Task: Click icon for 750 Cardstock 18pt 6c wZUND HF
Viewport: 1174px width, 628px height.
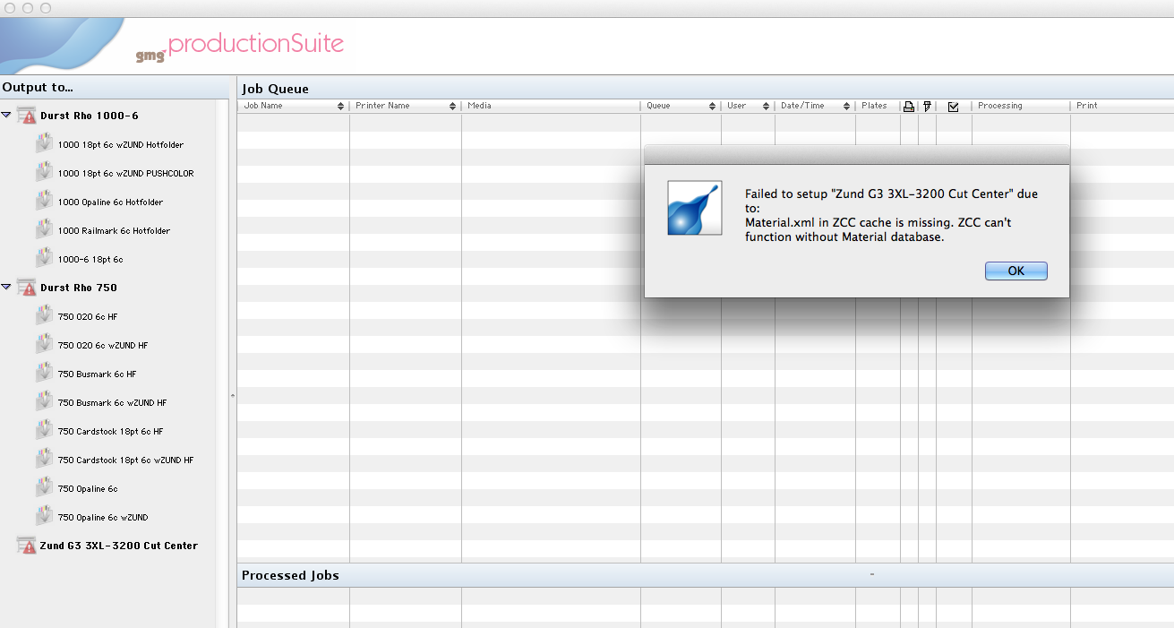Action: 44,460
